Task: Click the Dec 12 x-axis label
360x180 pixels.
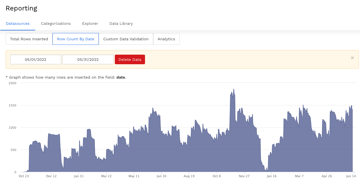Action: point(51,176)
